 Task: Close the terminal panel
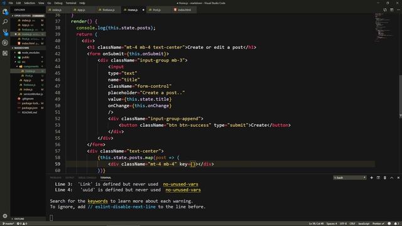click(398, 178)
